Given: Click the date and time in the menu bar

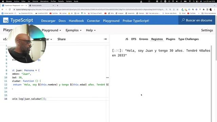Looking at the screenshot, I should tap(209, 1).
